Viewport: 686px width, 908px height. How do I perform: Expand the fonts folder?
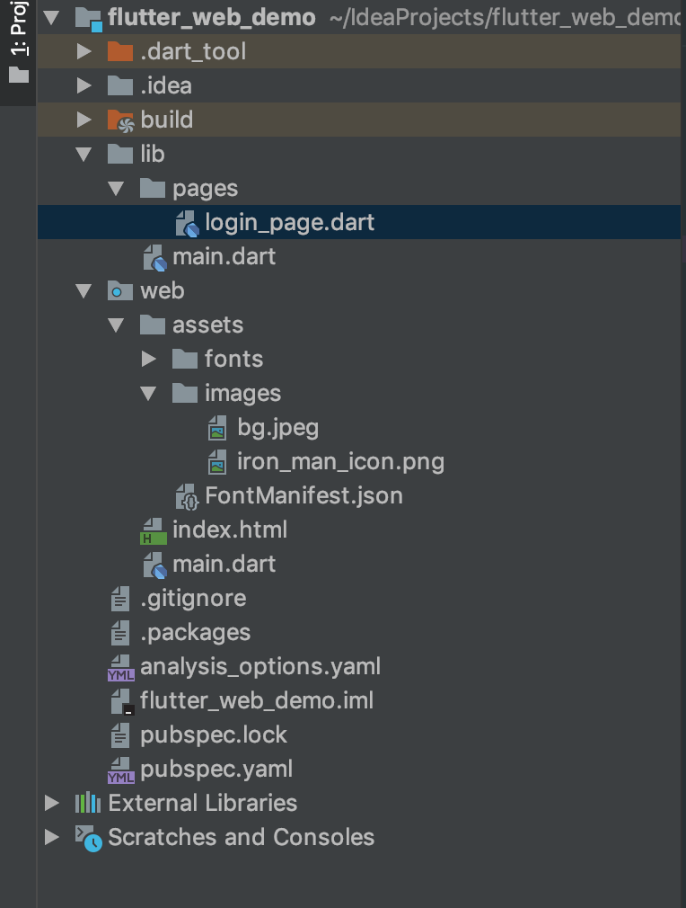click(147, 359)
